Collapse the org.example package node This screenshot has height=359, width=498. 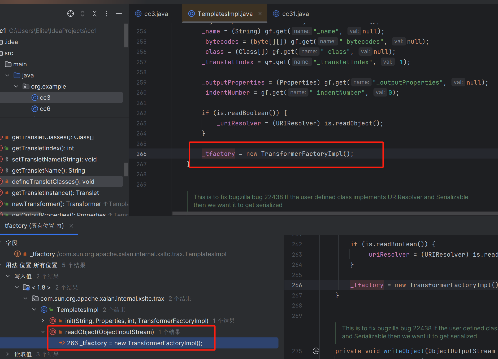pyautogui.click(x=16, y=86)
